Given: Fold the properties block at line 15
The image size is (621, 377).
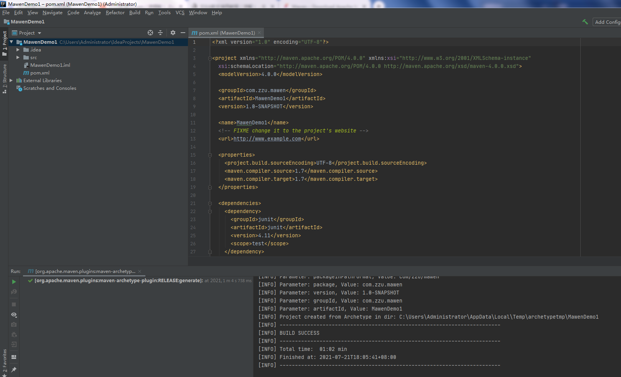Looking at the screenshot, I should (x=210, y=155).
